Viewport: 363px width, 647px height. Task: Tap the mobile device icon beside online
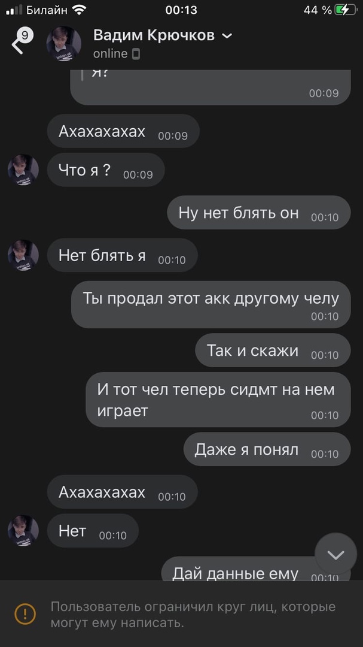[x=136, y=54]
